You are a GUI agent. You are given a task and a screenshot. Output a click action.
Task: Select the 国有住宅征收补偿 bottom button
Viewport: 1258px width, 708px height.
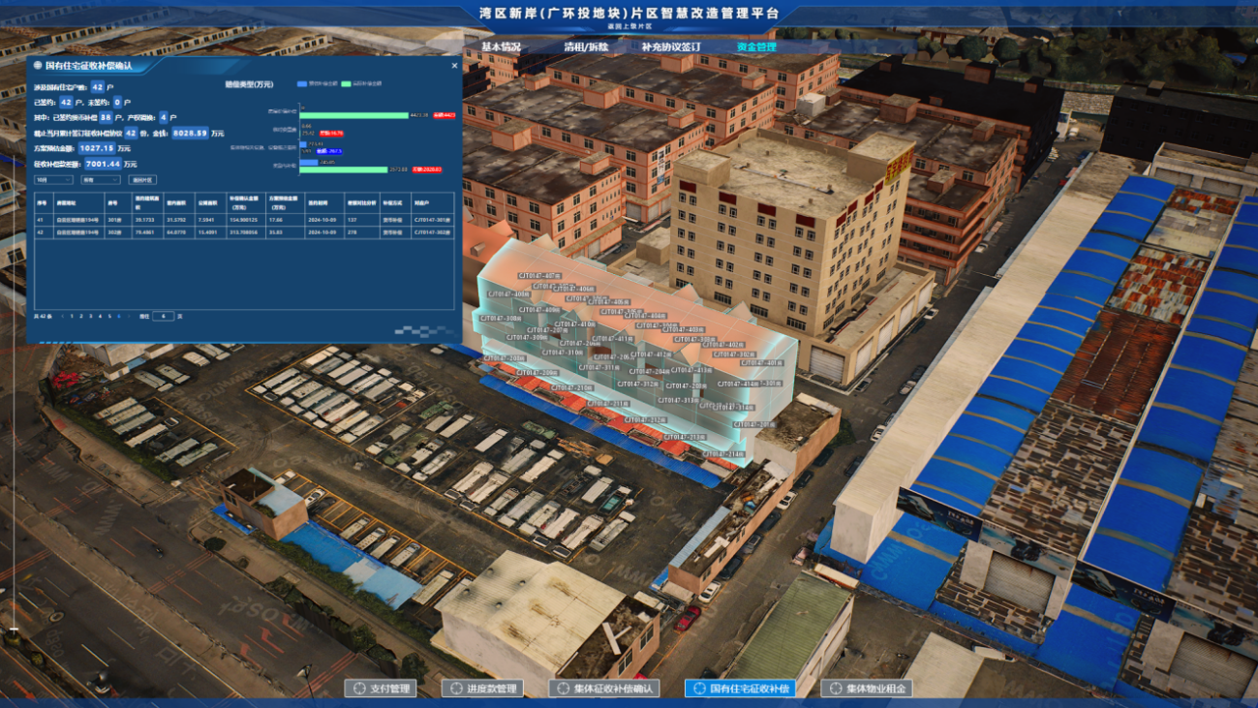[740, 689]
